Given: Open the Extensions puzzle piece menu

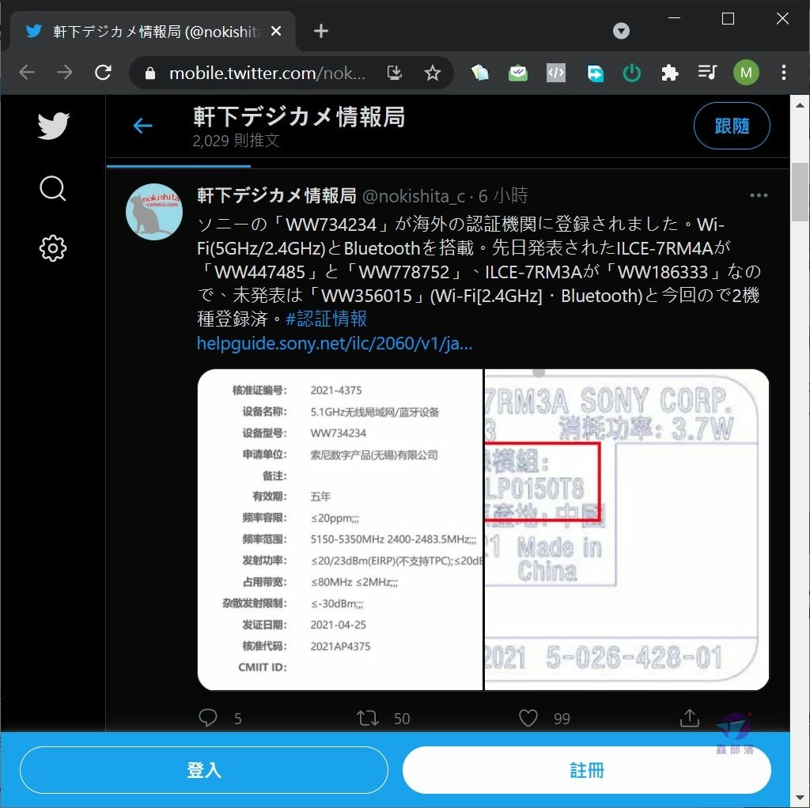Looking at the screenshot, I should coord(669,73).
